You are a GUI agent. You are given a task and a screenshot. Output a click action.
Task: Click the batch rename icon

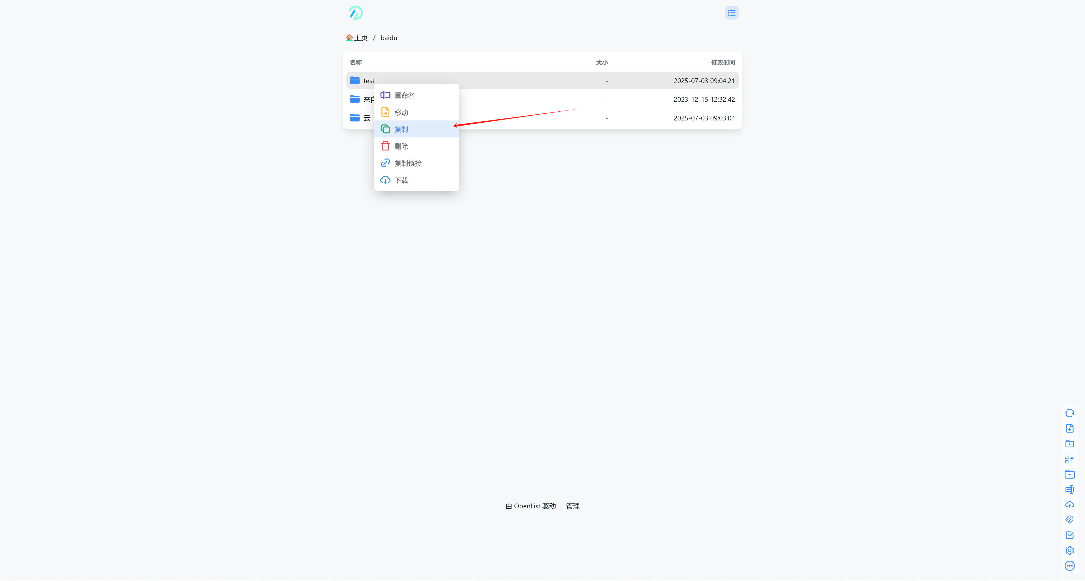pos(1069,490)
